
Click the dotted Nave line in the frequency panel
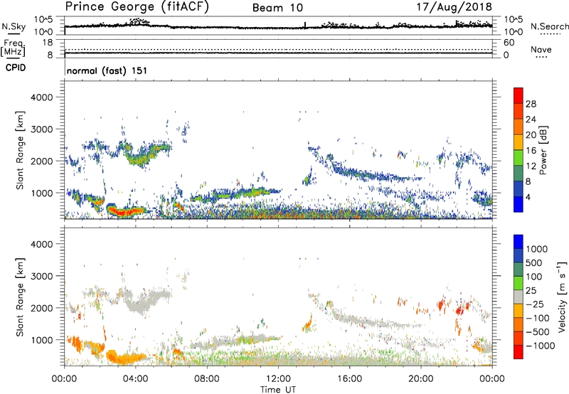click(x=278, y=49)
